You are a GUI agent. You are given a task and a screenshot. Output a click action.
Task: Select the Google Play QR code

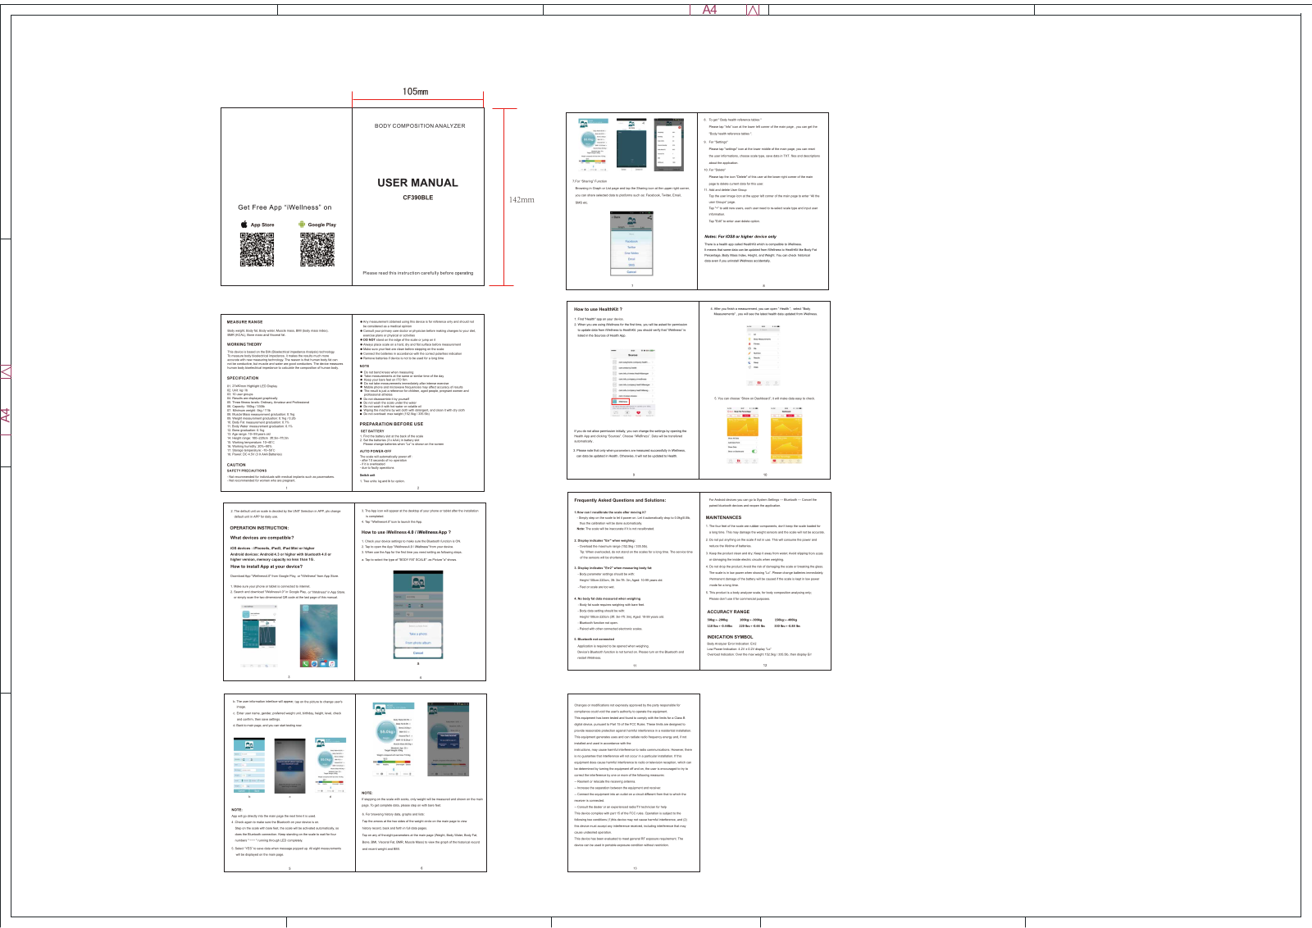[317, 249]
